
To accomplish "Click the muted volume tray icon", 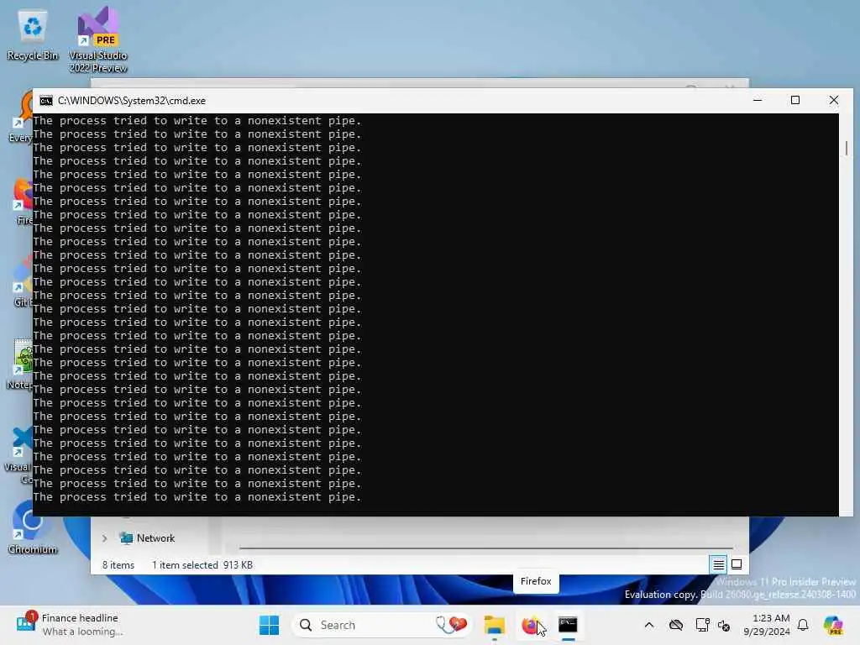I will (x=724, y=625).
